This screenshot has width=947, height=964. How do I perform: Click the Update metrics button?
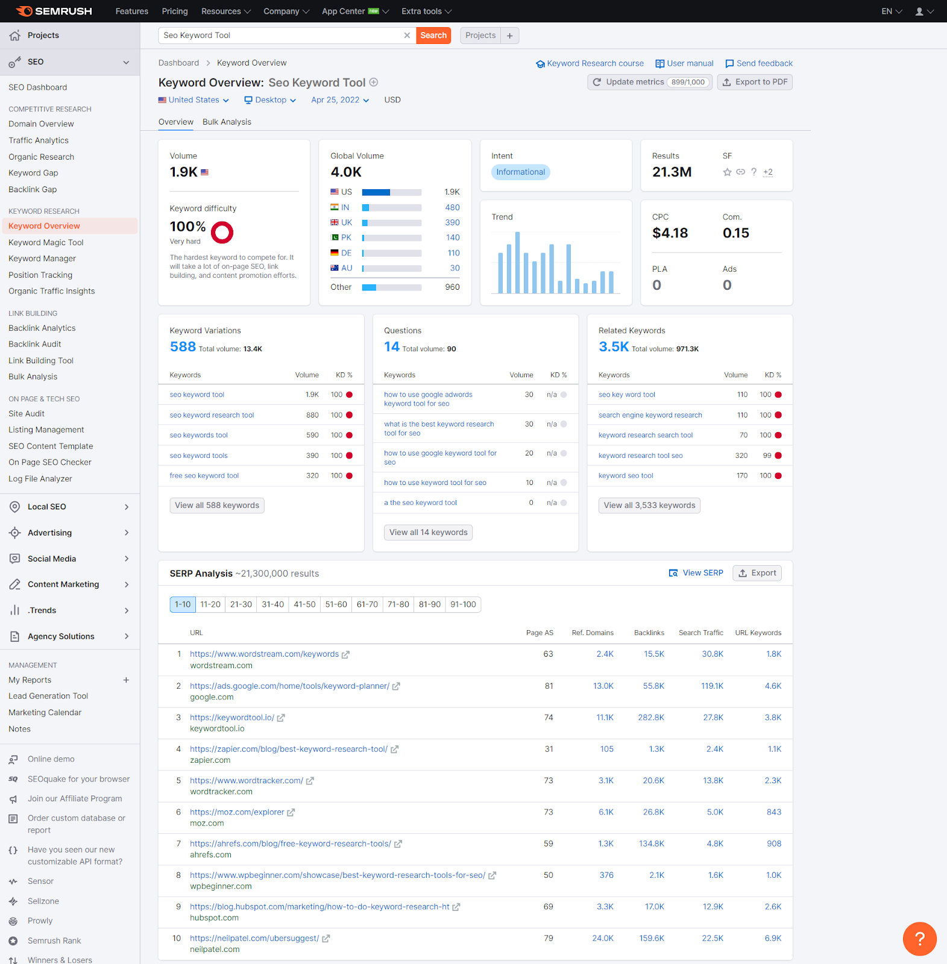click(650, 82)
